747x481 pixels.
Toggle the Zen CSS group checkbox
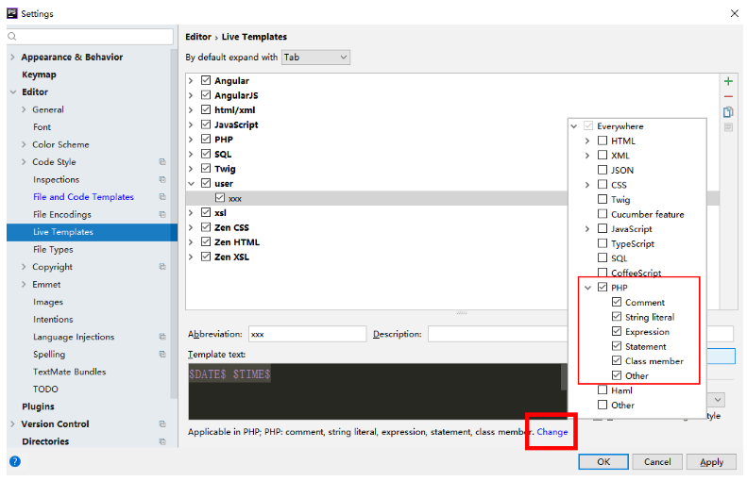tap(206, 227)
